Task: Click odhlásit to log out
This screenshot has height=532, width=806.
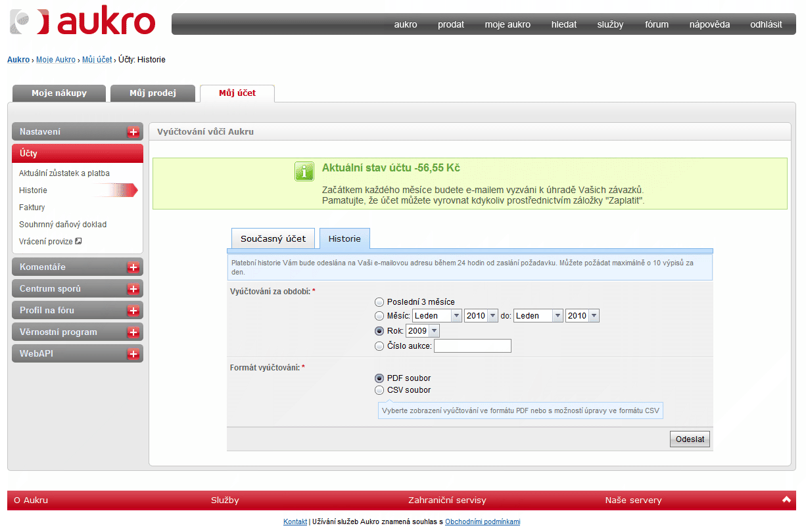Action: [x=766, y=24]
